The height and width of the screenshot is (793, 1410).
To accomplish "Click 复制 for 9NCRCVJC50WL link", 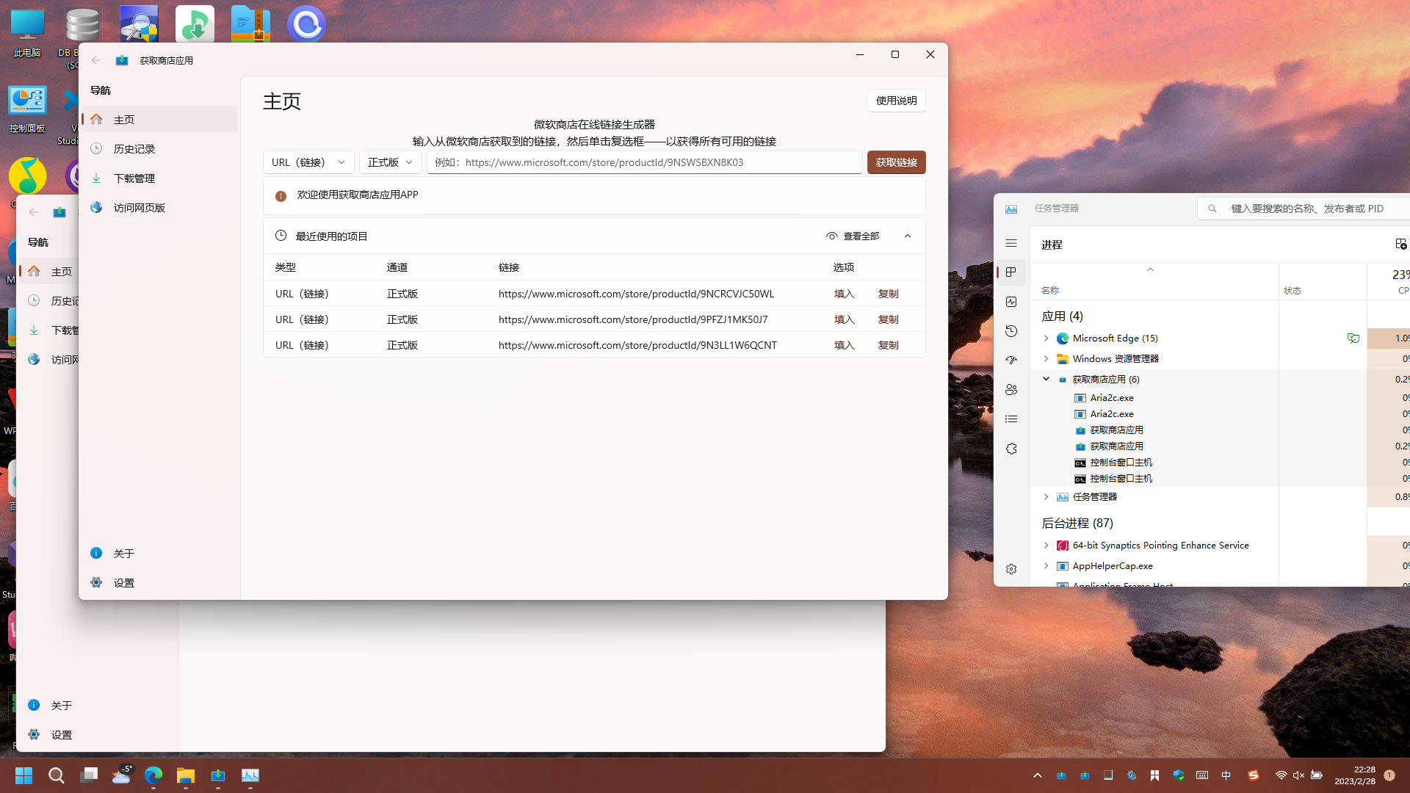I will point(888,294).
